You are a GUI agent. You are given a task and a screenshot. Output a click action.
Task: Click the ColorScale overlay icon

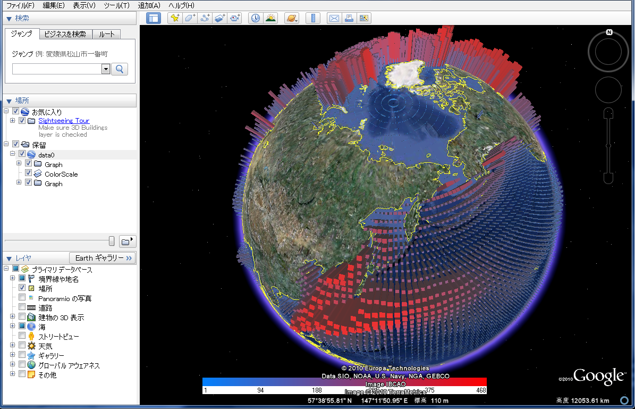[38, 174]
